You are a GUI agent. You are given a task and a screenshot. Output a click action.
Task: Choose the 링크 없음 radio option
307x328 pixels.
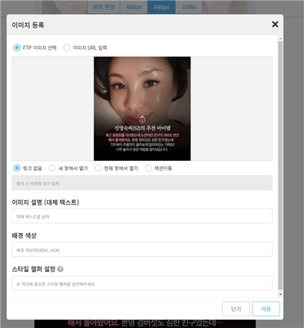[17, 168]
